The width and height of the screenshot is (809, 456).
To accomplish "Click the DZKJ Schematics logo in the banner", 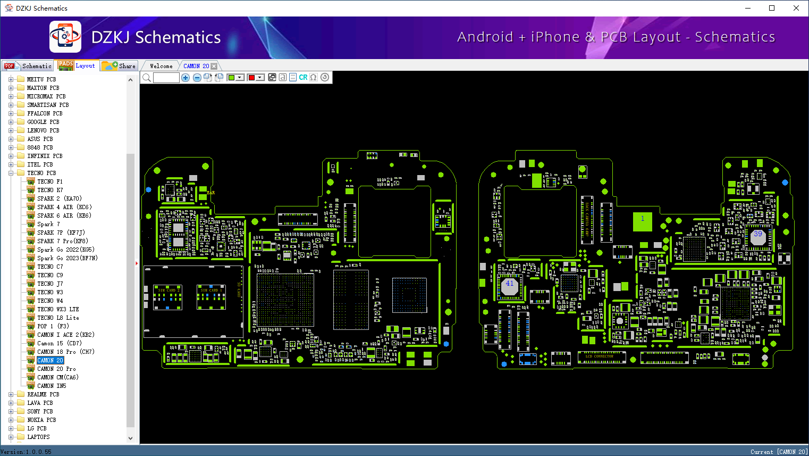I will (x=65, y=37).
